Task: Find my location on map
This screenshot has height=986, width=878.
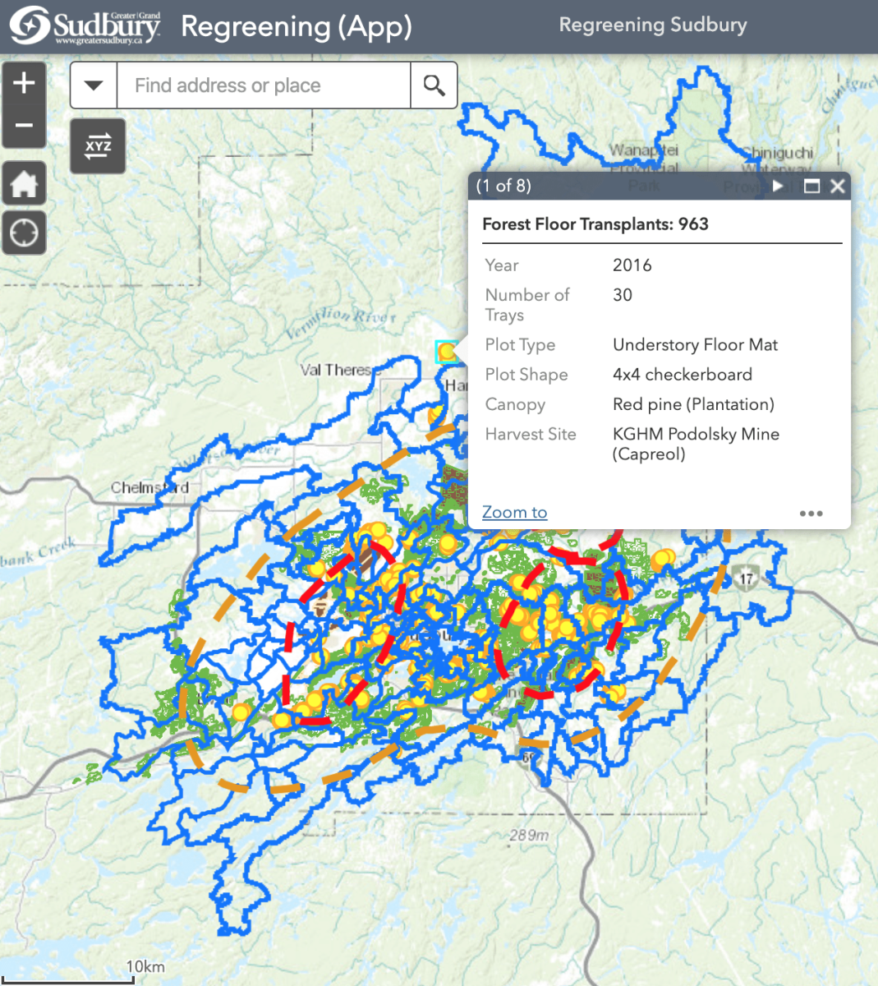Action: (24, 233)
